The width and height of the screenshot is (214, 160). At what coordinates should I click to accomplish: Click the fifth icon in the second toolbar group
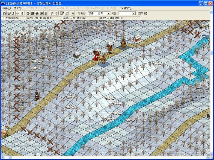(46, 13)
